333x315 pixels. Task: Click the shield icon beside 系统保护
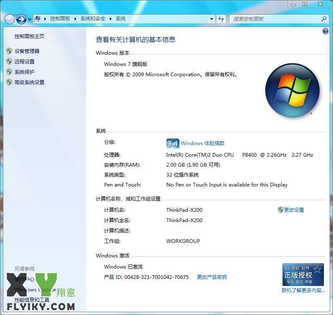click(9, 72)
